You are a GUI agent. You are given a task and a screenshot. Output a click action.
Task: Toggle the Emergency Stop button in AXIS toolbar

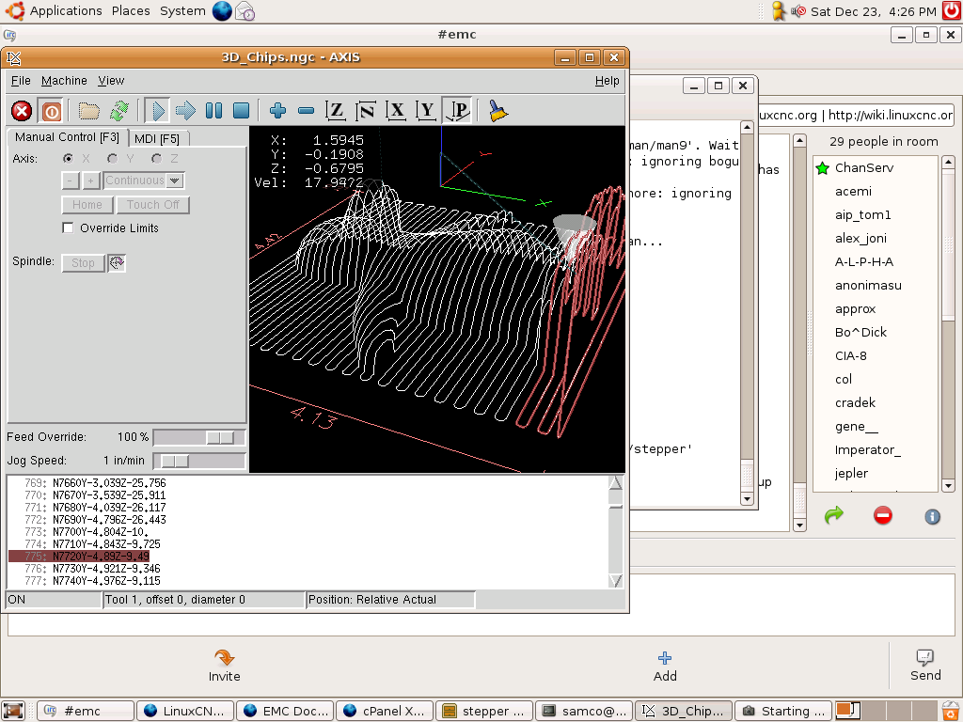tap(22, 111)
